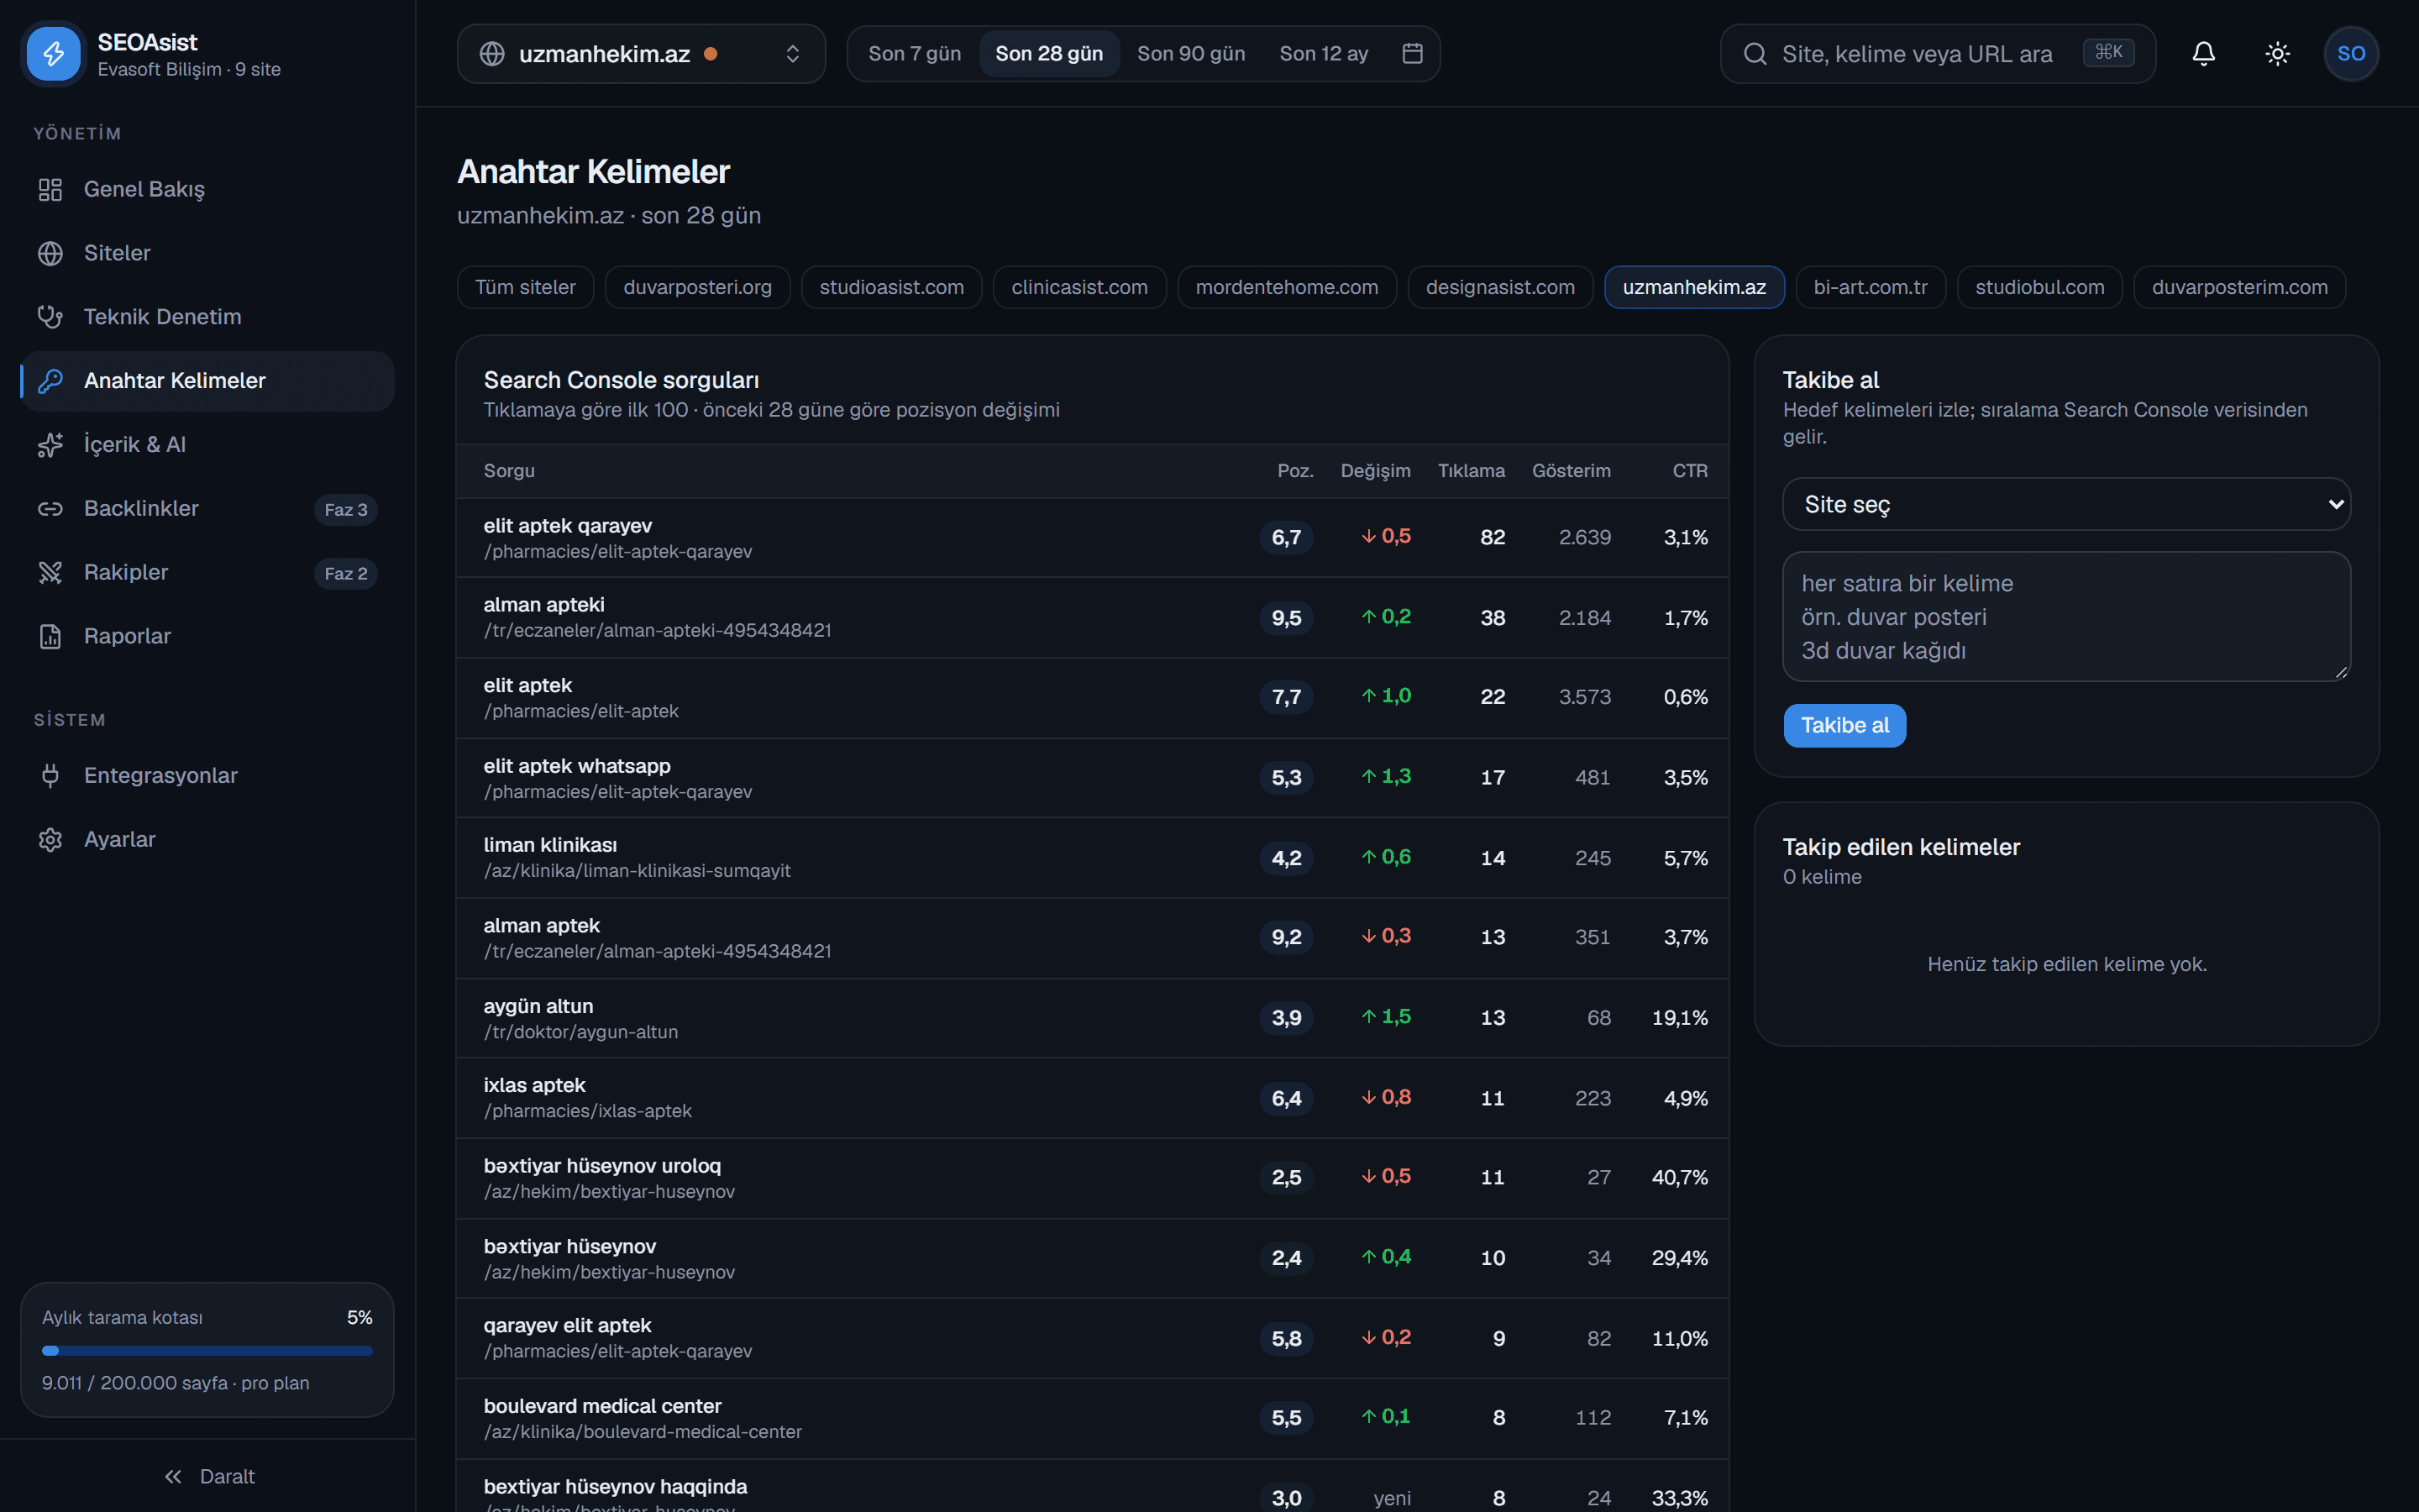Click the Anahtar Kelimeler key icon
The width and height of the screenshot is (2419, 1512).
[50, 381]
